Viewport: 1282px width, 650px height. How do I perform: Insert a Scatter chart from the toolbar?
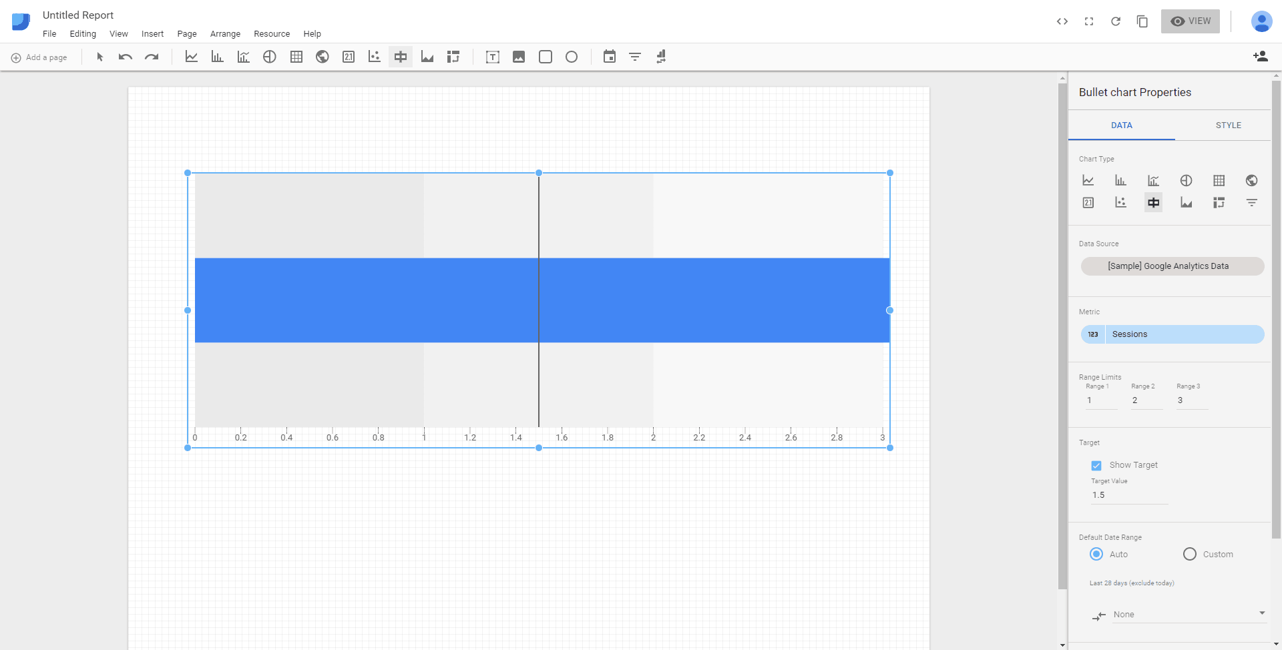click(x=374, y=57)
